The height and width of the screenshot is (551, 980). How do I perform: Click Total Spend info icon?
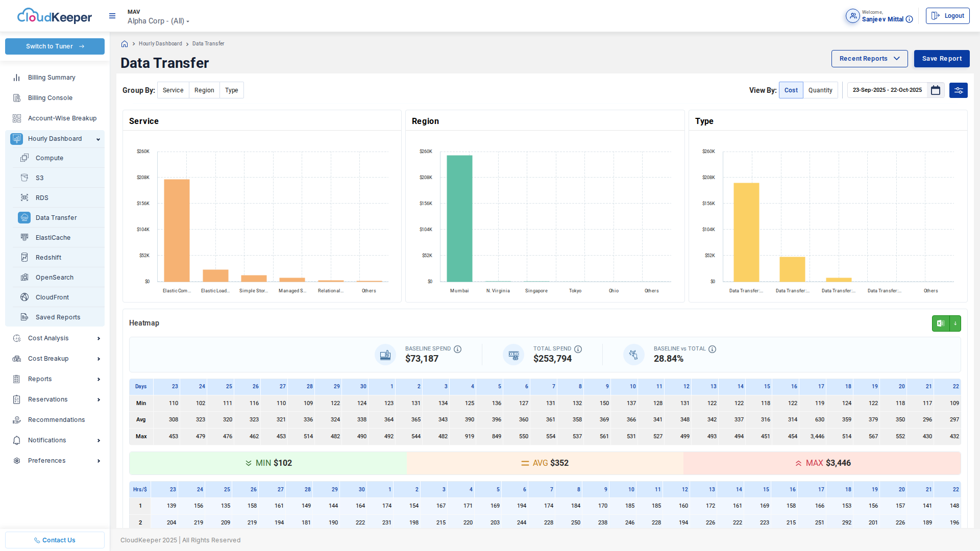tap(578, 349)
